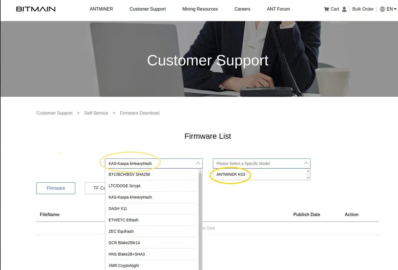The image size is (398, 270).
Task: Click the Firmware Download breadcrumb
Action: [140, 113]
